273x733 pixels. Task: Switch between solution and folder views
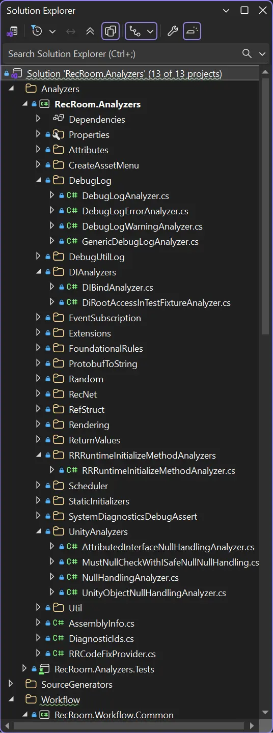[x=12, y=31]
